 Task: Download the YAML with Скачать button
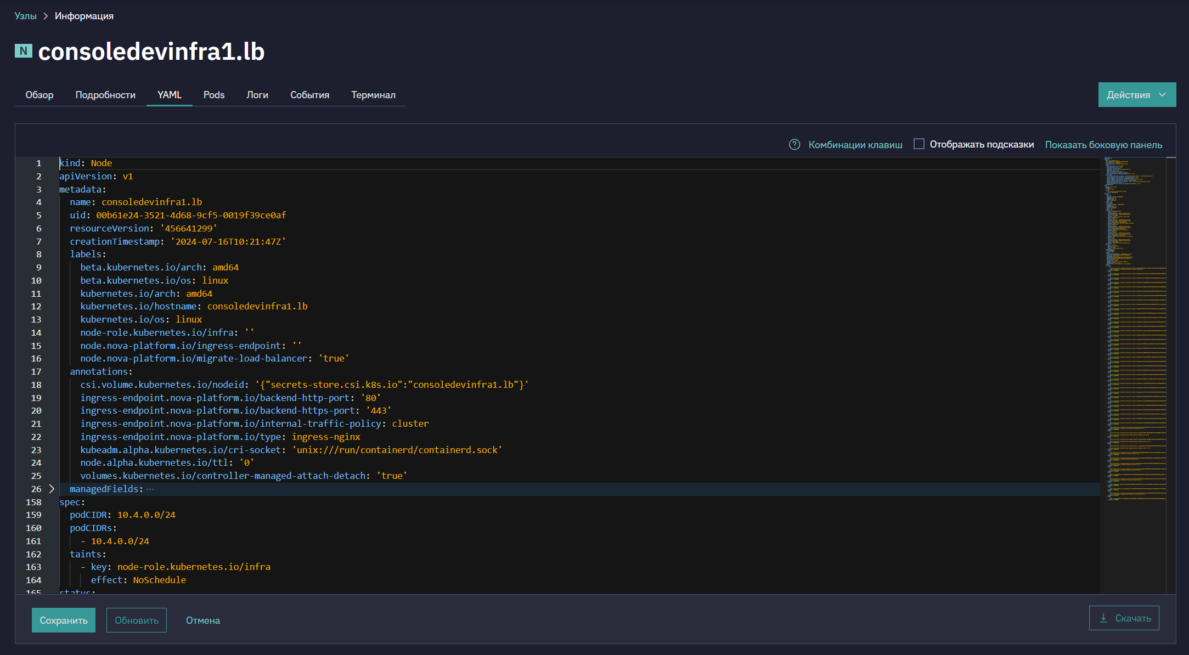coord(1124,618)
